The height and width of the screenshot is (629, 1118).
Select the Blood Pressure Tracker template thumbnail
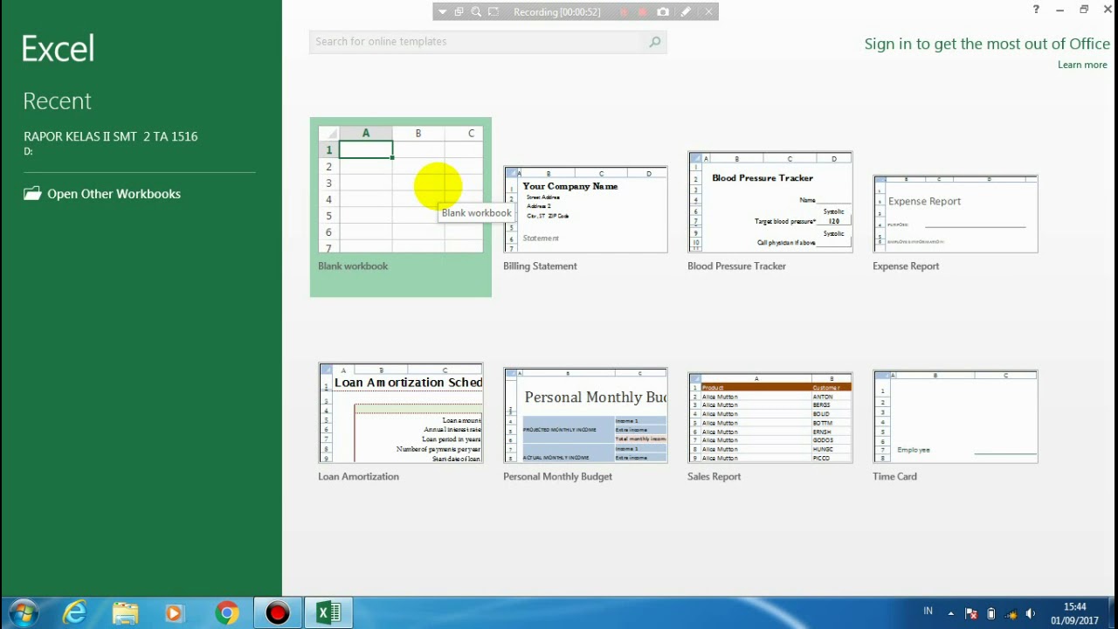[769, 203]
